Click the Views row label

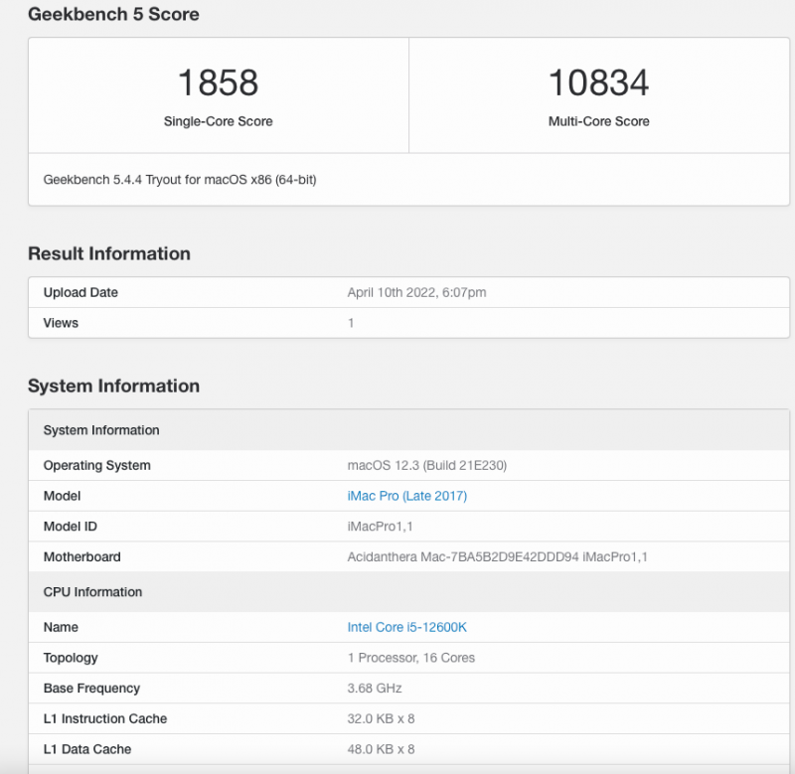[61, 323]
